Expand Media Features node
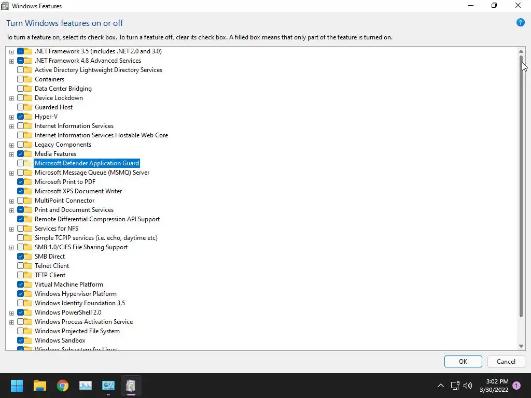Viewport: 531px width, 398px height. pos(11,154)
